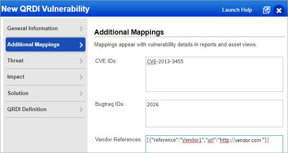288x153 pixels.
Task: Click the New QRDI Vulnerability title
Action: (x=45, y=9)
